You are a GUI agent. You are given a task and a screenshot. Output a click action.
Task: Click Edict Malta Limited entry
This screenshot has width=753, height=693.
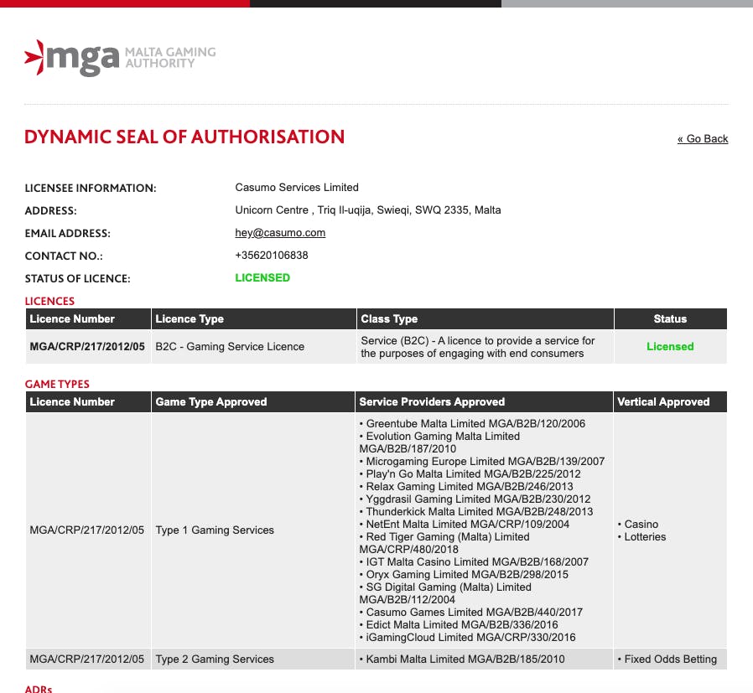coord(459,625)
